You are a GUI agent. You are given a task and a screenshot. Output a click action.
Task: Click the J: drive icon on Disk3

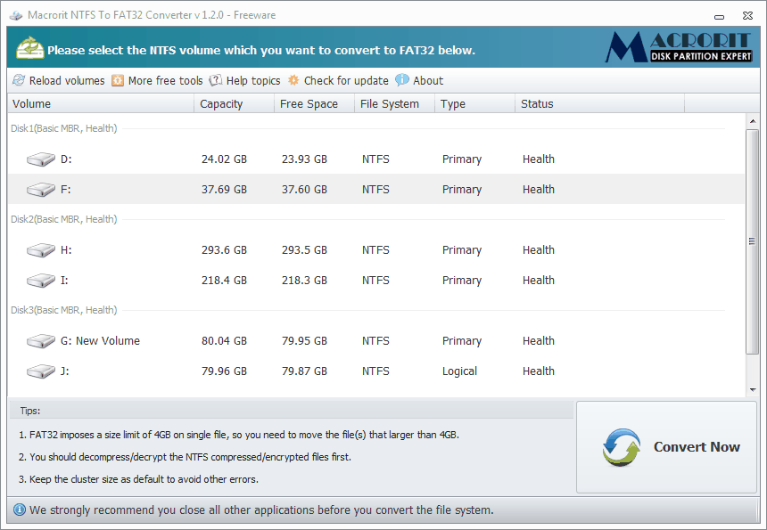40,371
